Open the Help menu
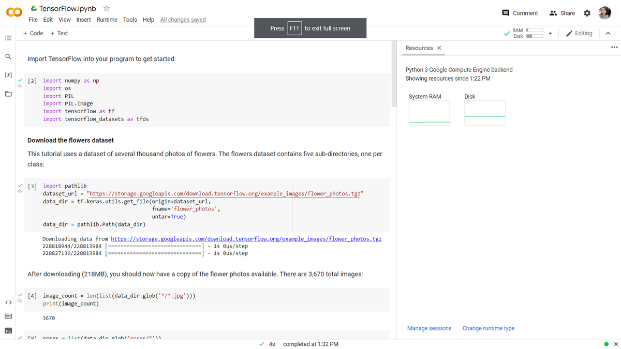 tap(149, 20)
